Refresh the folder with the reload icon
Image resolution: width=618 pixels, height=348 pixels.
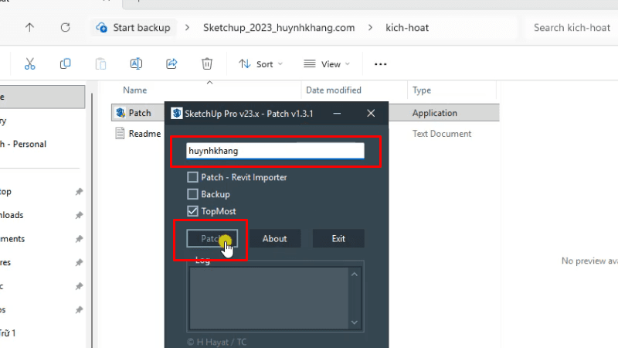66,27
